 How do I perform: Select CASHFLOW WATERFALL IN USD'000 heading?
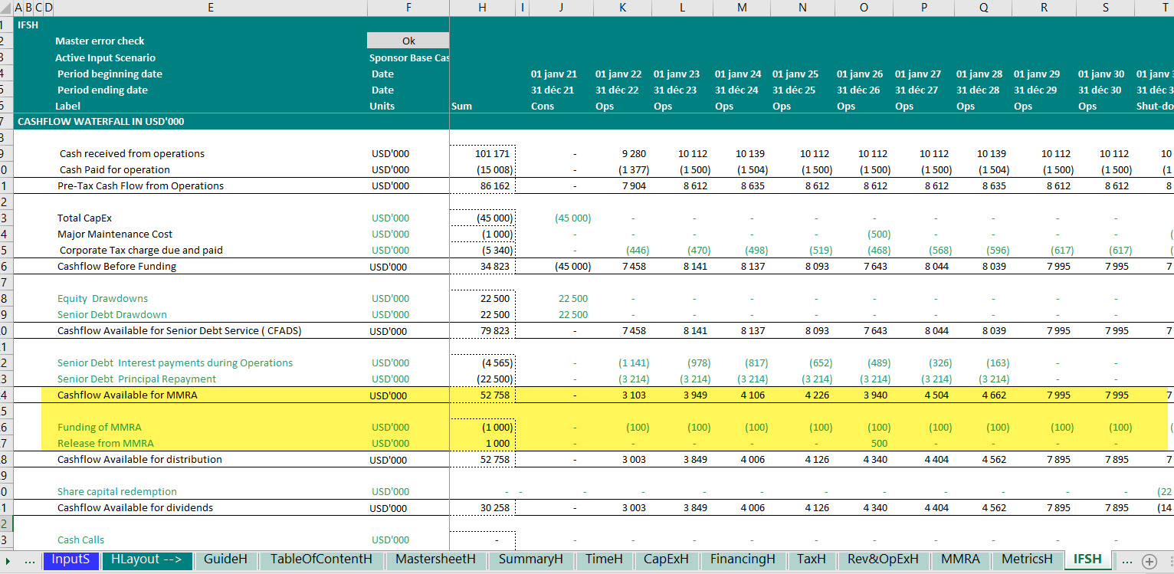(x=100, y=121)
